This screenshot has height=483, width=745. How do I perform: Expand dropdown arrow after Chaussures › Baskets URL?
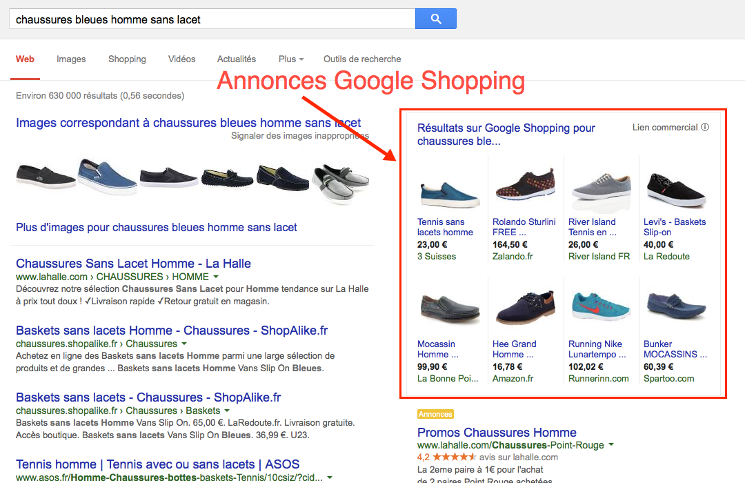click(x=227, y=411)
